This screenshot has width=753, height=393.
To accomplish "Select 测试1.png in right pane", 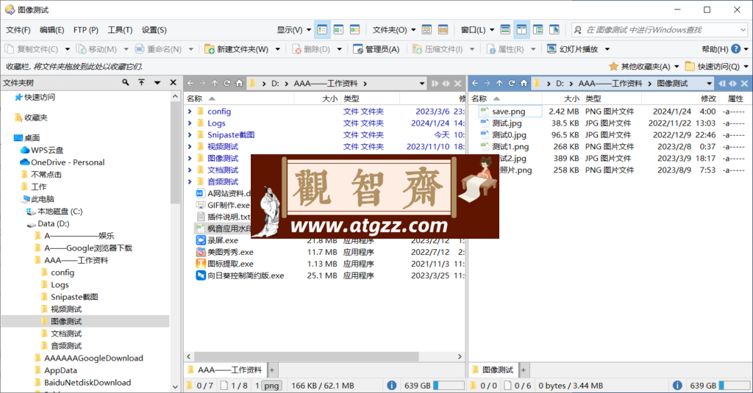I will [x=510, y=147].
